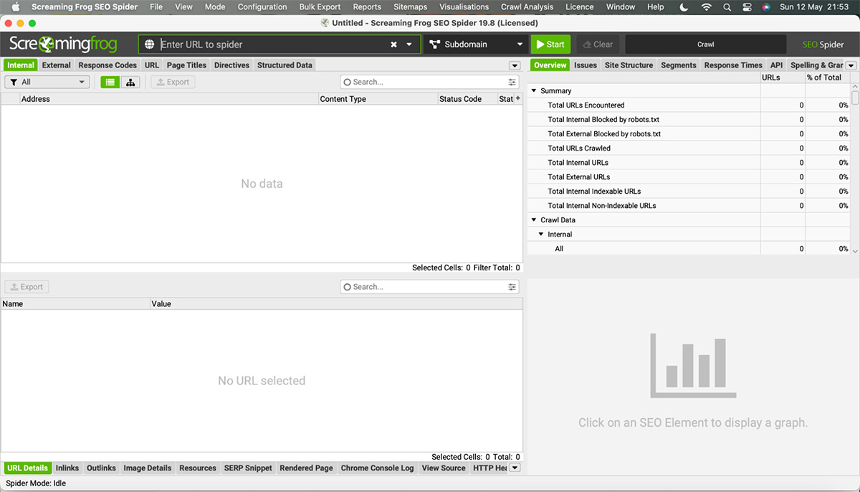Switch to the Response Codes tab

(x=107, y=65)
